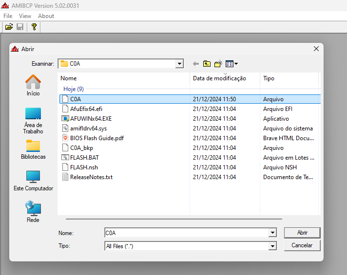Open Rede network location in sidebar

pos(33,212)
